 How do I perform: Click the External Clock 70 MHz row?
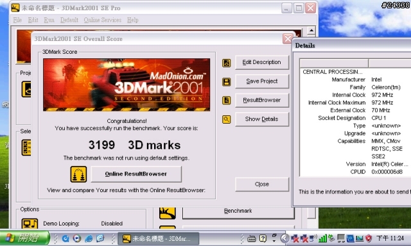(x=355, y=110)
